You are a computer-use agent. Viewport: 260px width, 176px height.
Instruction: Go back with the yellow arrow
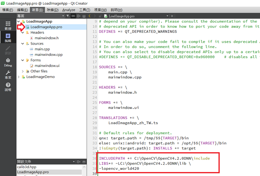click(89, 16)
